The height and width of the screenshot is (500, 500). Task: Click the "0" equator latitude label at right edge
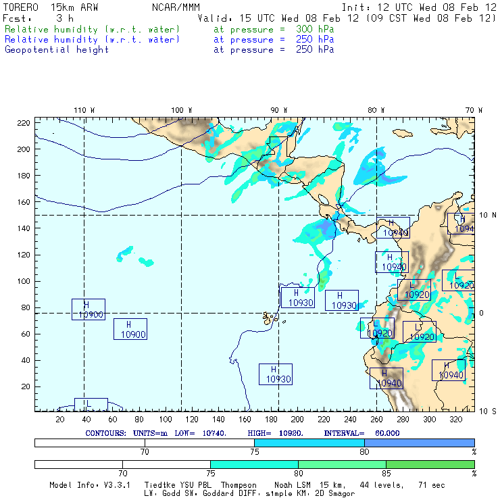pyautogui.click(x=482, y=313)
